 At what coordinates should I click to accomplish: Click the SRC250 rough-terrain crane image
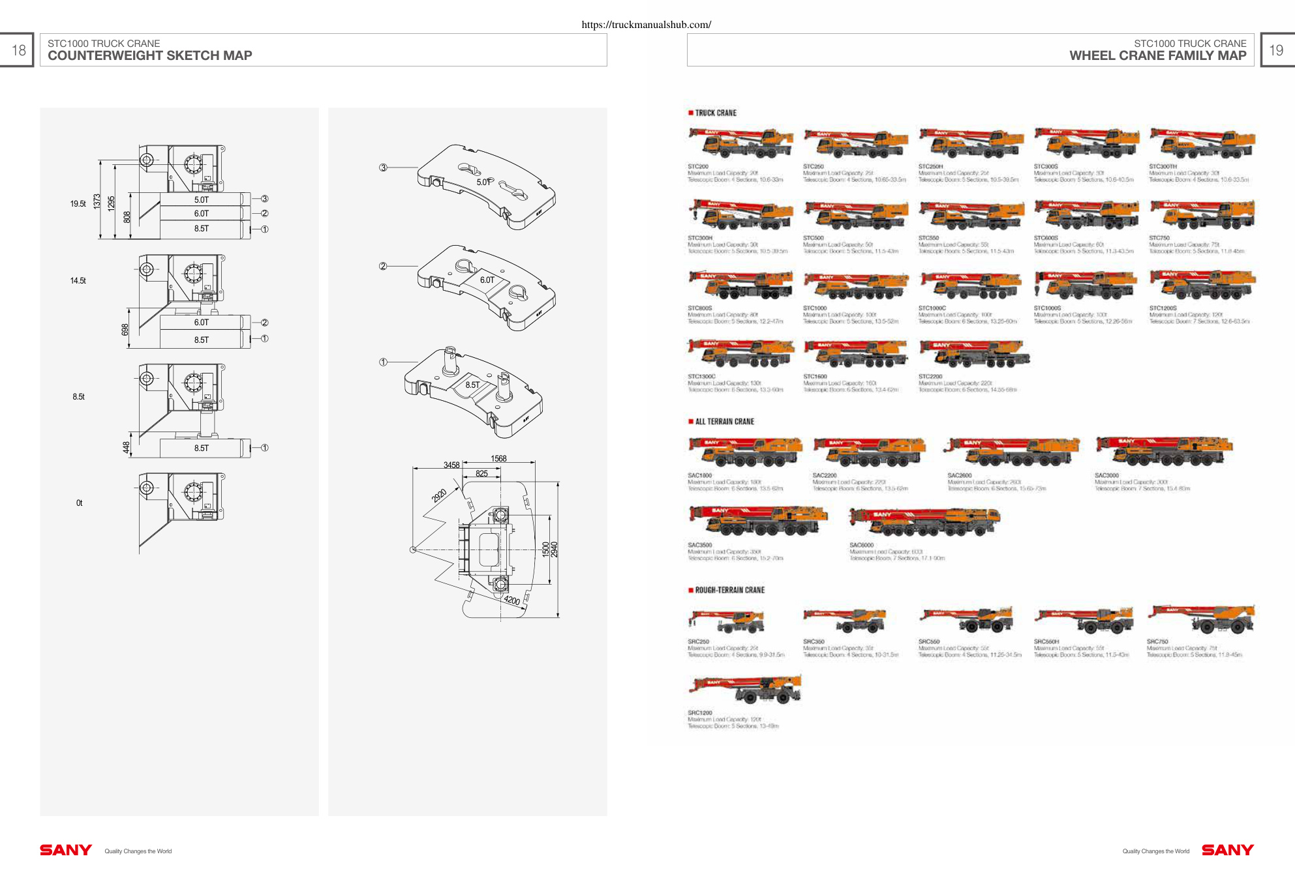pyautogui.click(x=726, y=622)
